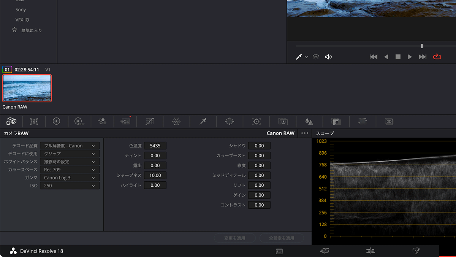
Task: Open the Tracker palette
Action: [256, 121]
